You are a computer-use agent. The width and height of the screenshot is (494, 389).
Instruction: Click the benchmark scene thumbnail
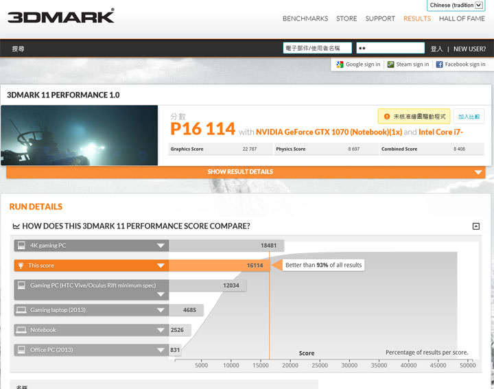(x=80, y=135)
